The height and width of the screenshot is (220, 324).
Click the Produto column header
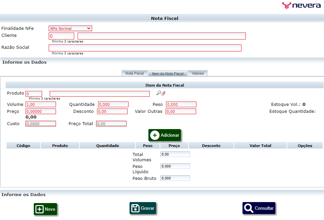60,145
